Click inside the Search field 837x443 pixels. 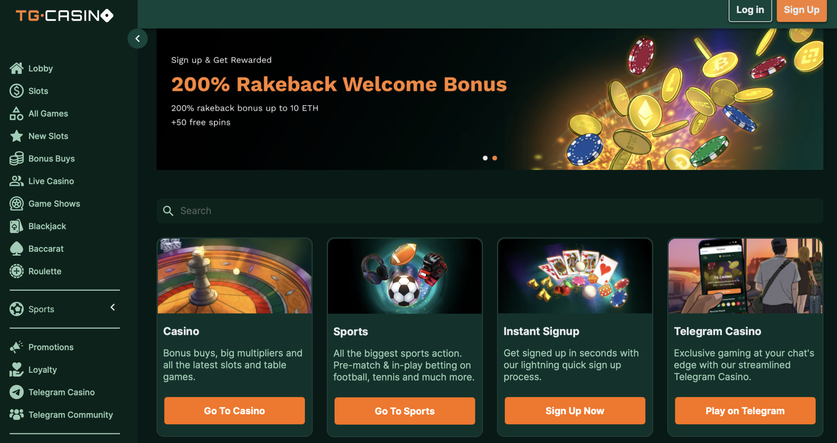coord(294,211)
